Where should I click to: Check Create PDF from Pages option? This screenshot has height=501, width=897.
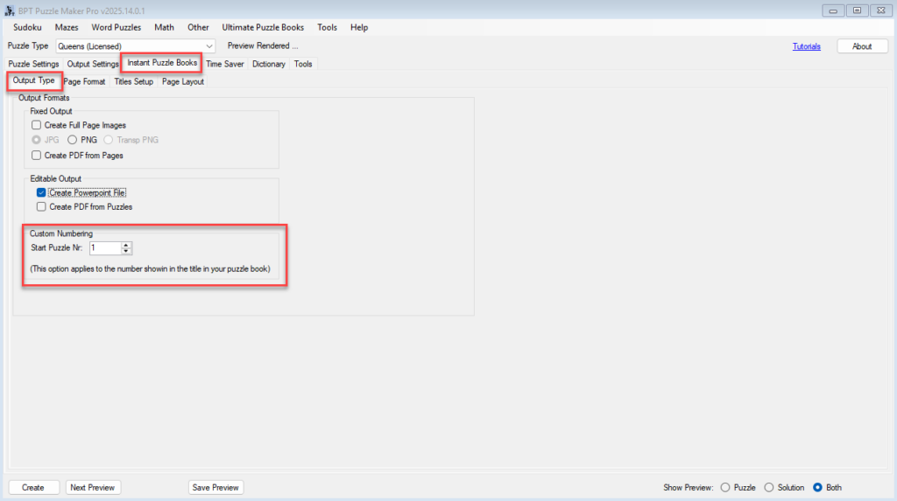(37, 156)
